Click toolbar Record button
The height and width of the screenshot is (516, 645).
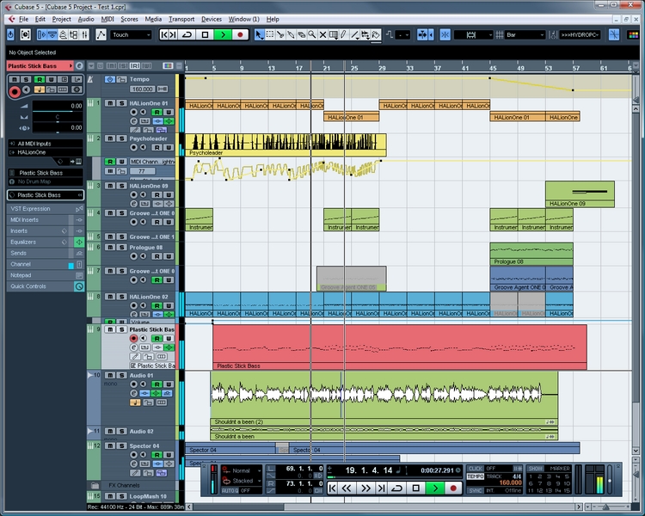pyautogui.click(x=240, y=35)
